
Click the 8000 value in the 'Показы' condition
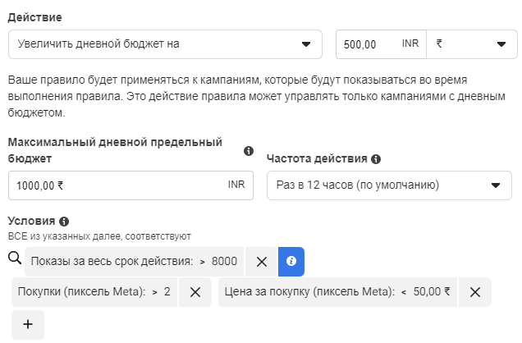[224, 262]
